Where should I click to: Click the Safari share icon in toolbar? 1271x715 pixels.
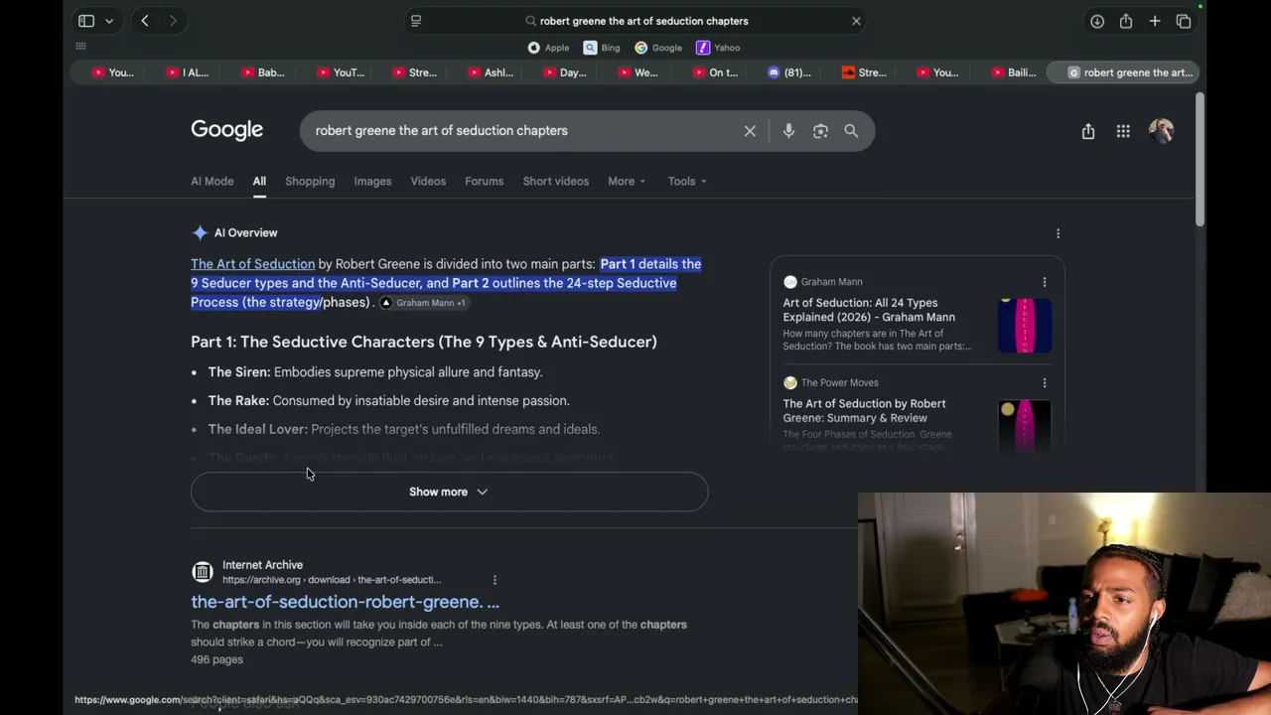coord(1126,21)
